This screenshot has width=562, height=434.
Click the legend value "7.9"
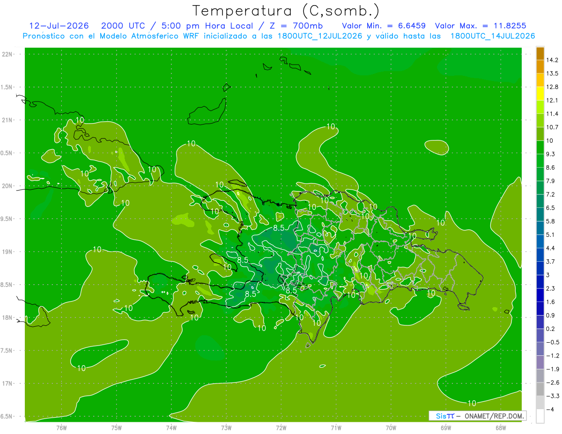pyautogui.click(x=551, y=181)
